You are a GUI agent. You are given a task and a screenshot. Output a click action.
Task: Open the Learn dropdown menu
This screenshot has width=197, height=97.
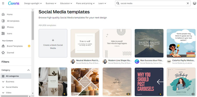(x=102, y=3)
